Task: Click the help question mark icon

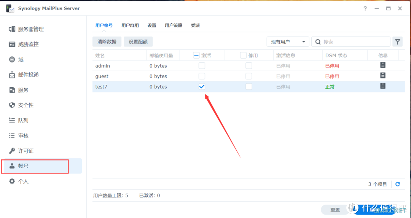Action: tap(365, 8)
